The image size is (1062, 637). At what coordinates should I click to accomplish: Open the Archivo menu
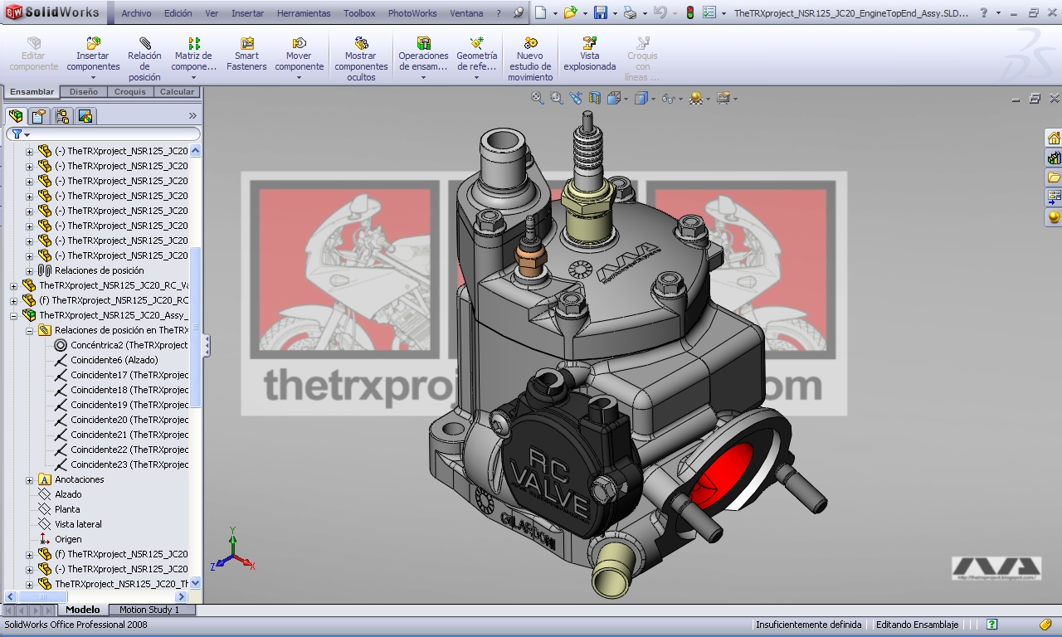[136, 13]
